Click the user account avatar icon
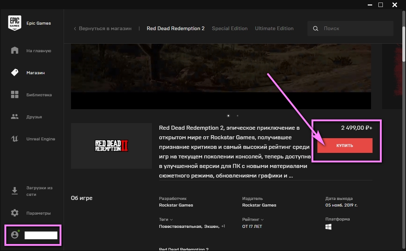This screenshot has width=406, height=251. click(15, 235)
